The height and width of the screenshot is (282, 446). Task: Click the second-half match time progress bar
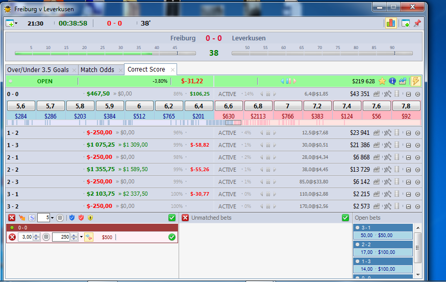pyautogui.click(x=322, y=53)
